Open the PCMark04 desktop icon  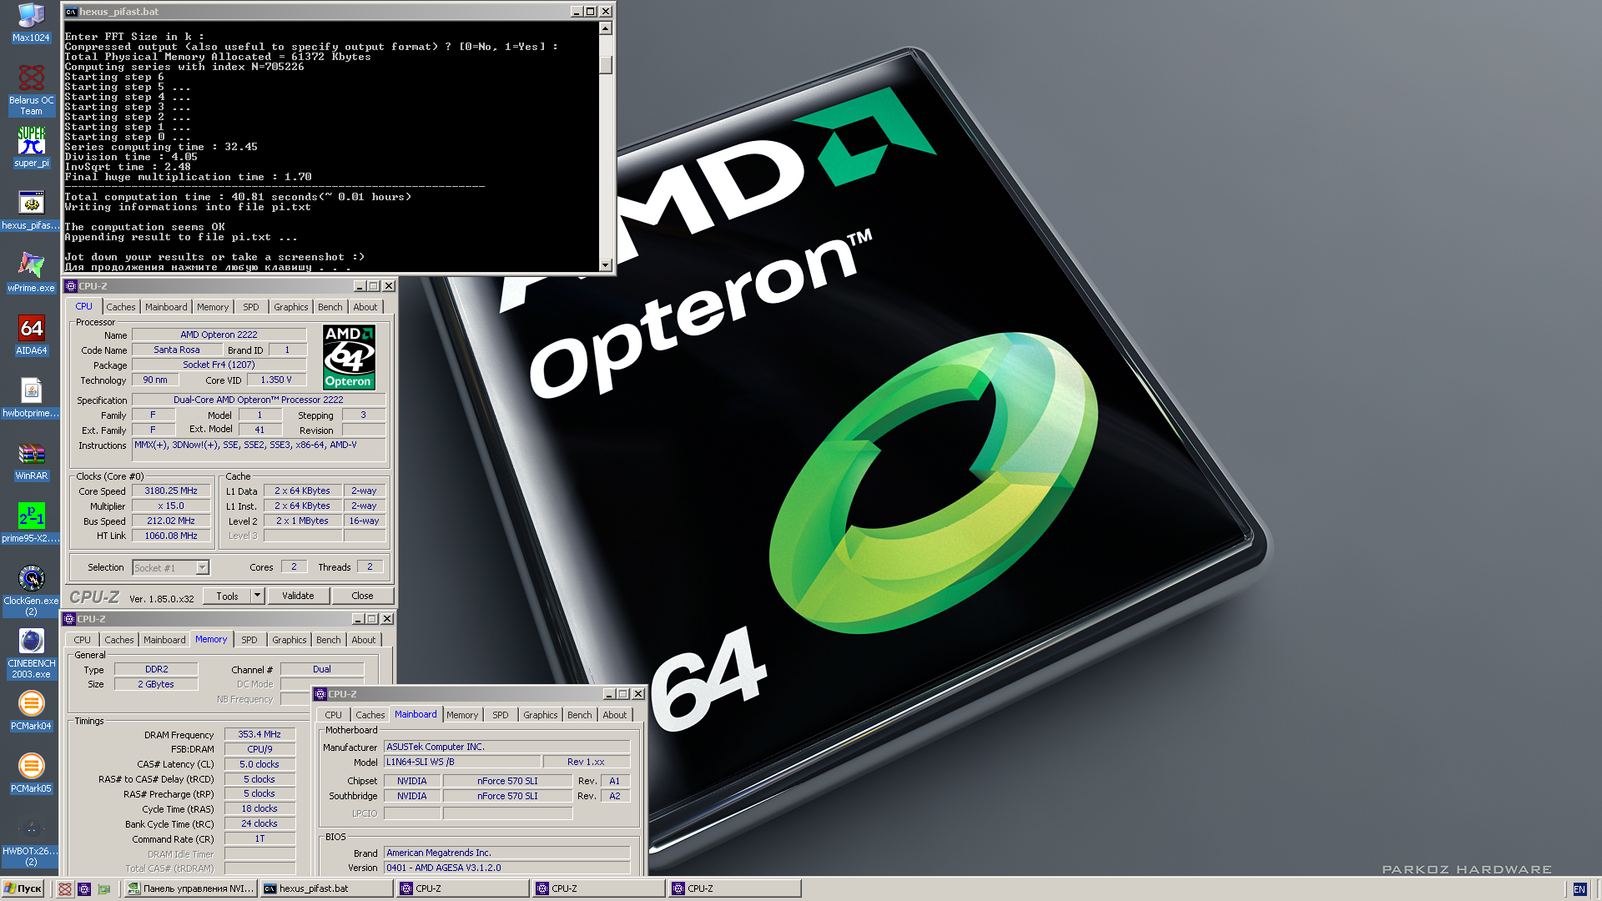(31, 710)
